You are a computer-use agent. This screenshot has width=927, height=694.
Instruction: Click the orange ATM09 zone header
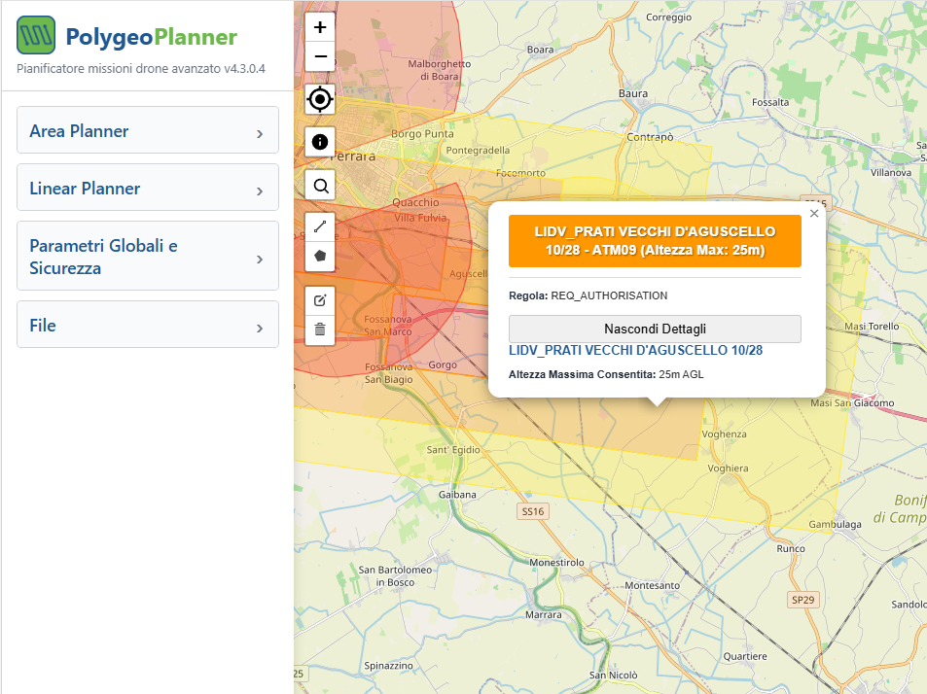tap(655, 241)
